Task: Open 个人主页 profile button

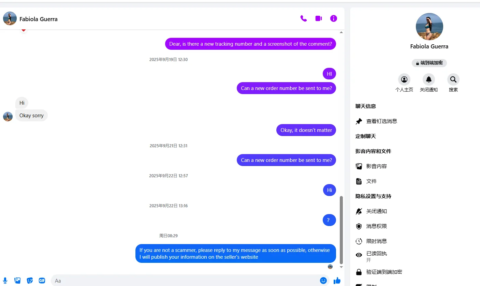Action: click(x=404, y=83)
